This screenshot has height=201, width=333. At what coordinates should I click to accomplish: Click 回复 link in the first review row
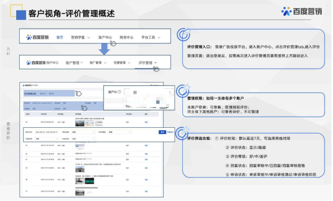click(146, 122)
